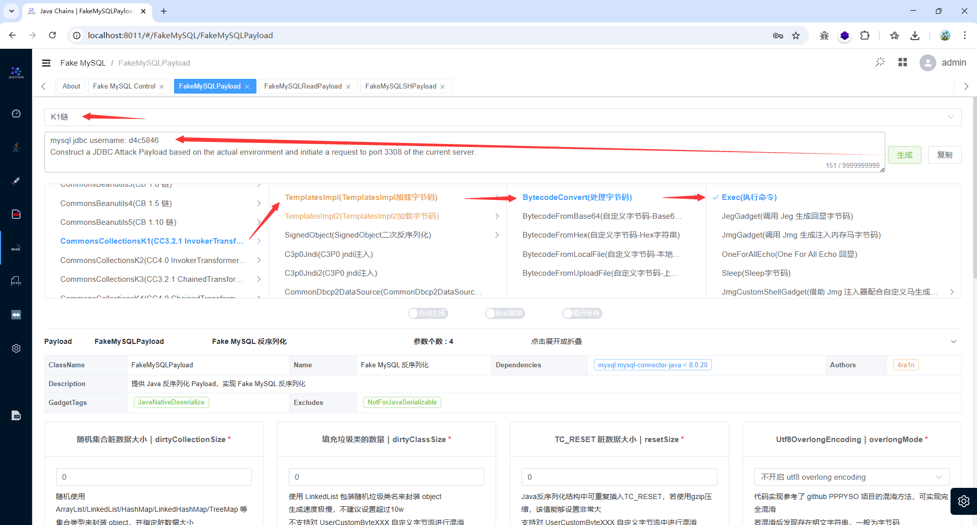The width and height of the screenshot is (977, 525).
Task: Switch to the About tab
Action: click(x=71, y=86)
